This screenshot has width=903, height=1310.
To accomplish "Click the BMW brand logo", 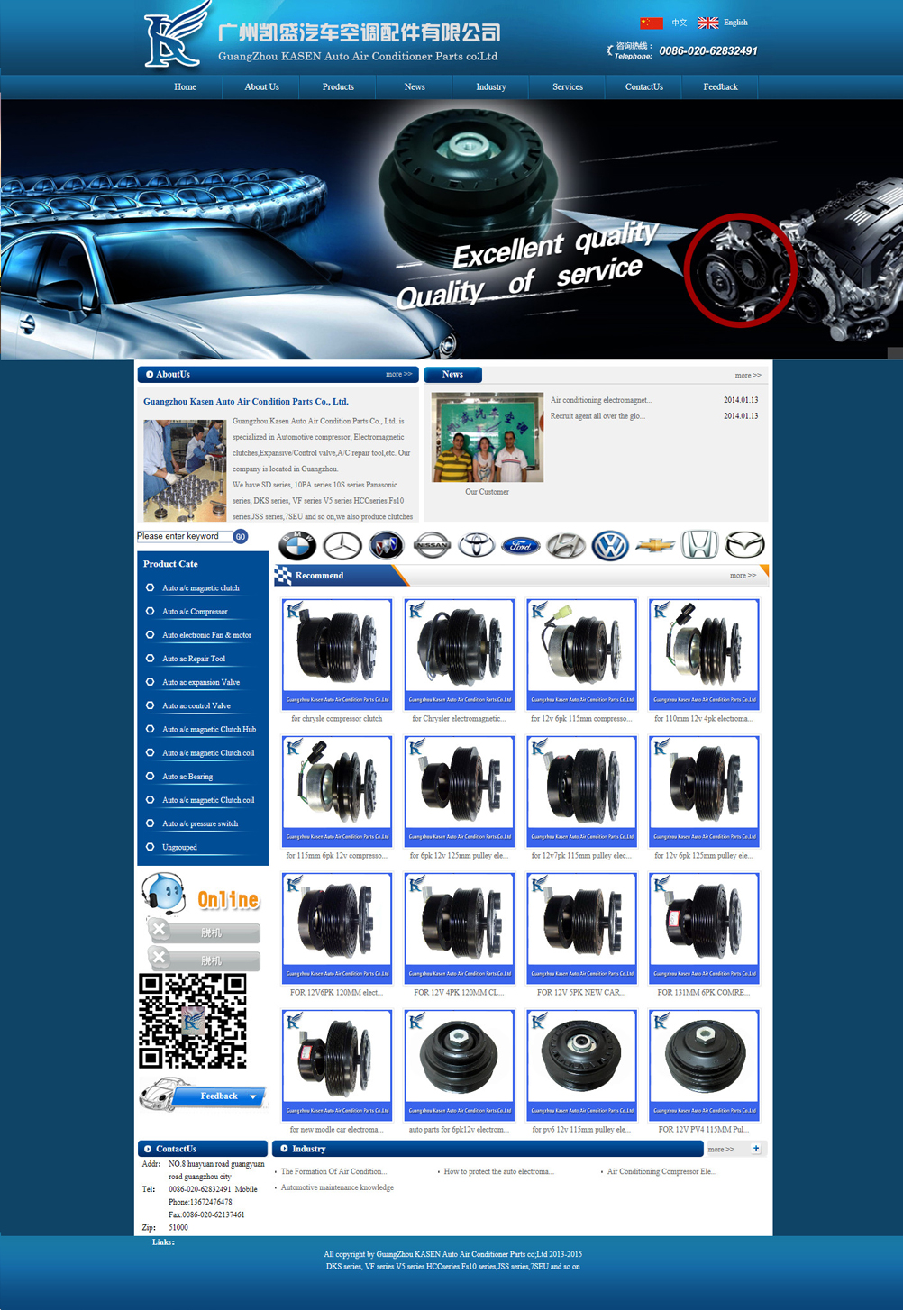I will (x=296, y=545).
